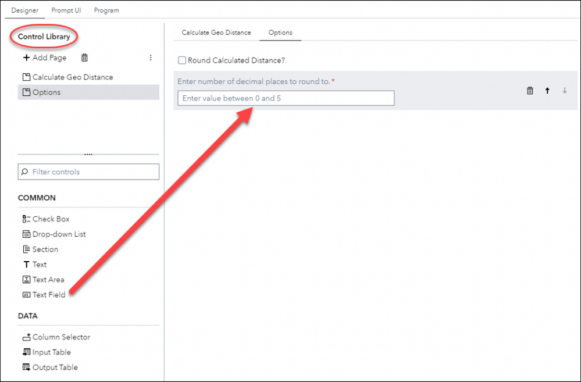This screenshot has height=382, width=581.
Task: Delete the decimal places control
Action: (x=530, y=91)
